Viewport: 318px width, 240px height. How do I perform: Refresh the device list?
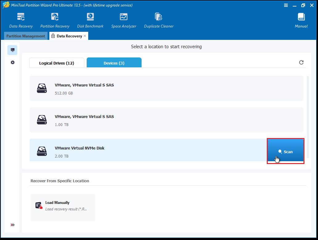click(301, 62)
